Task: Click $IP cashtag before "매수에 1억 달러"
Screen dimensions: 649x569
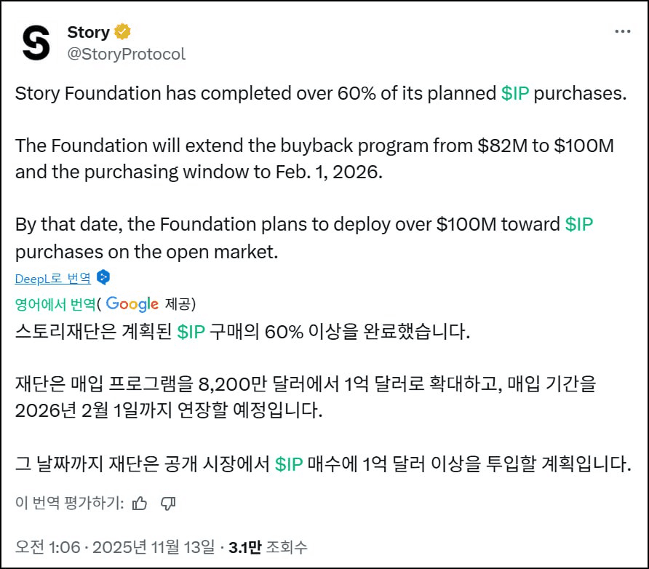Action: point(289,464)
